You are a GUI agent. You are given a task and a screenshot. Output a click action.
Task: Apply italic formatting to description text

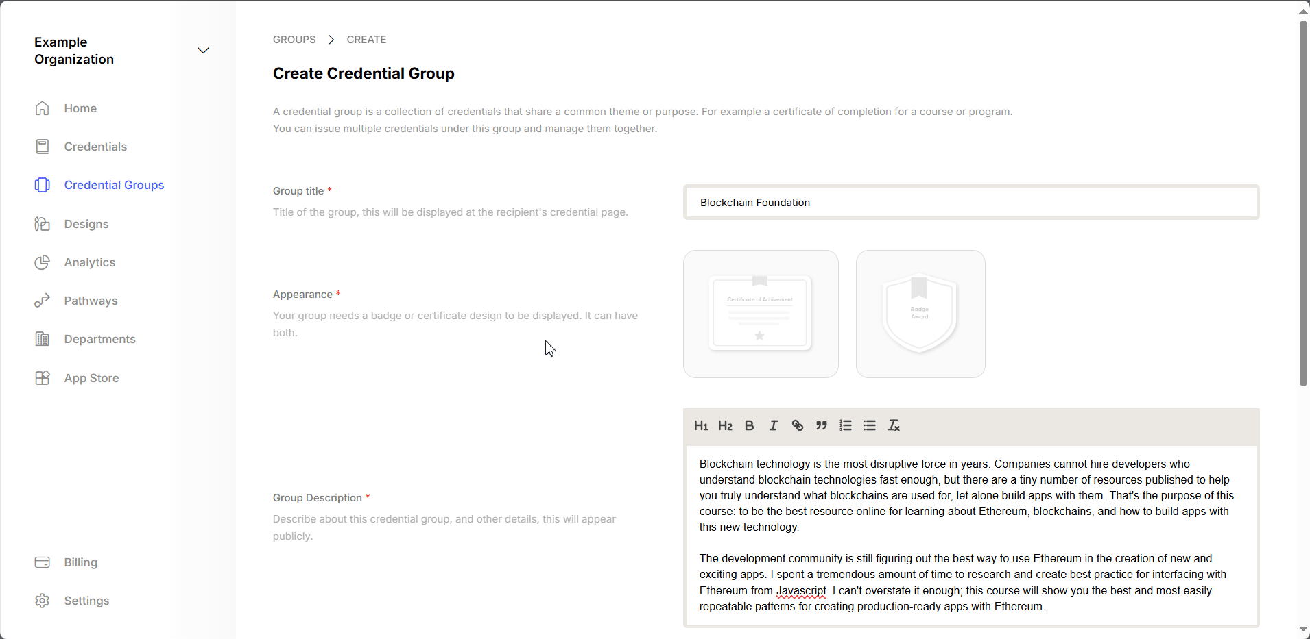click(x=772, y=425)
